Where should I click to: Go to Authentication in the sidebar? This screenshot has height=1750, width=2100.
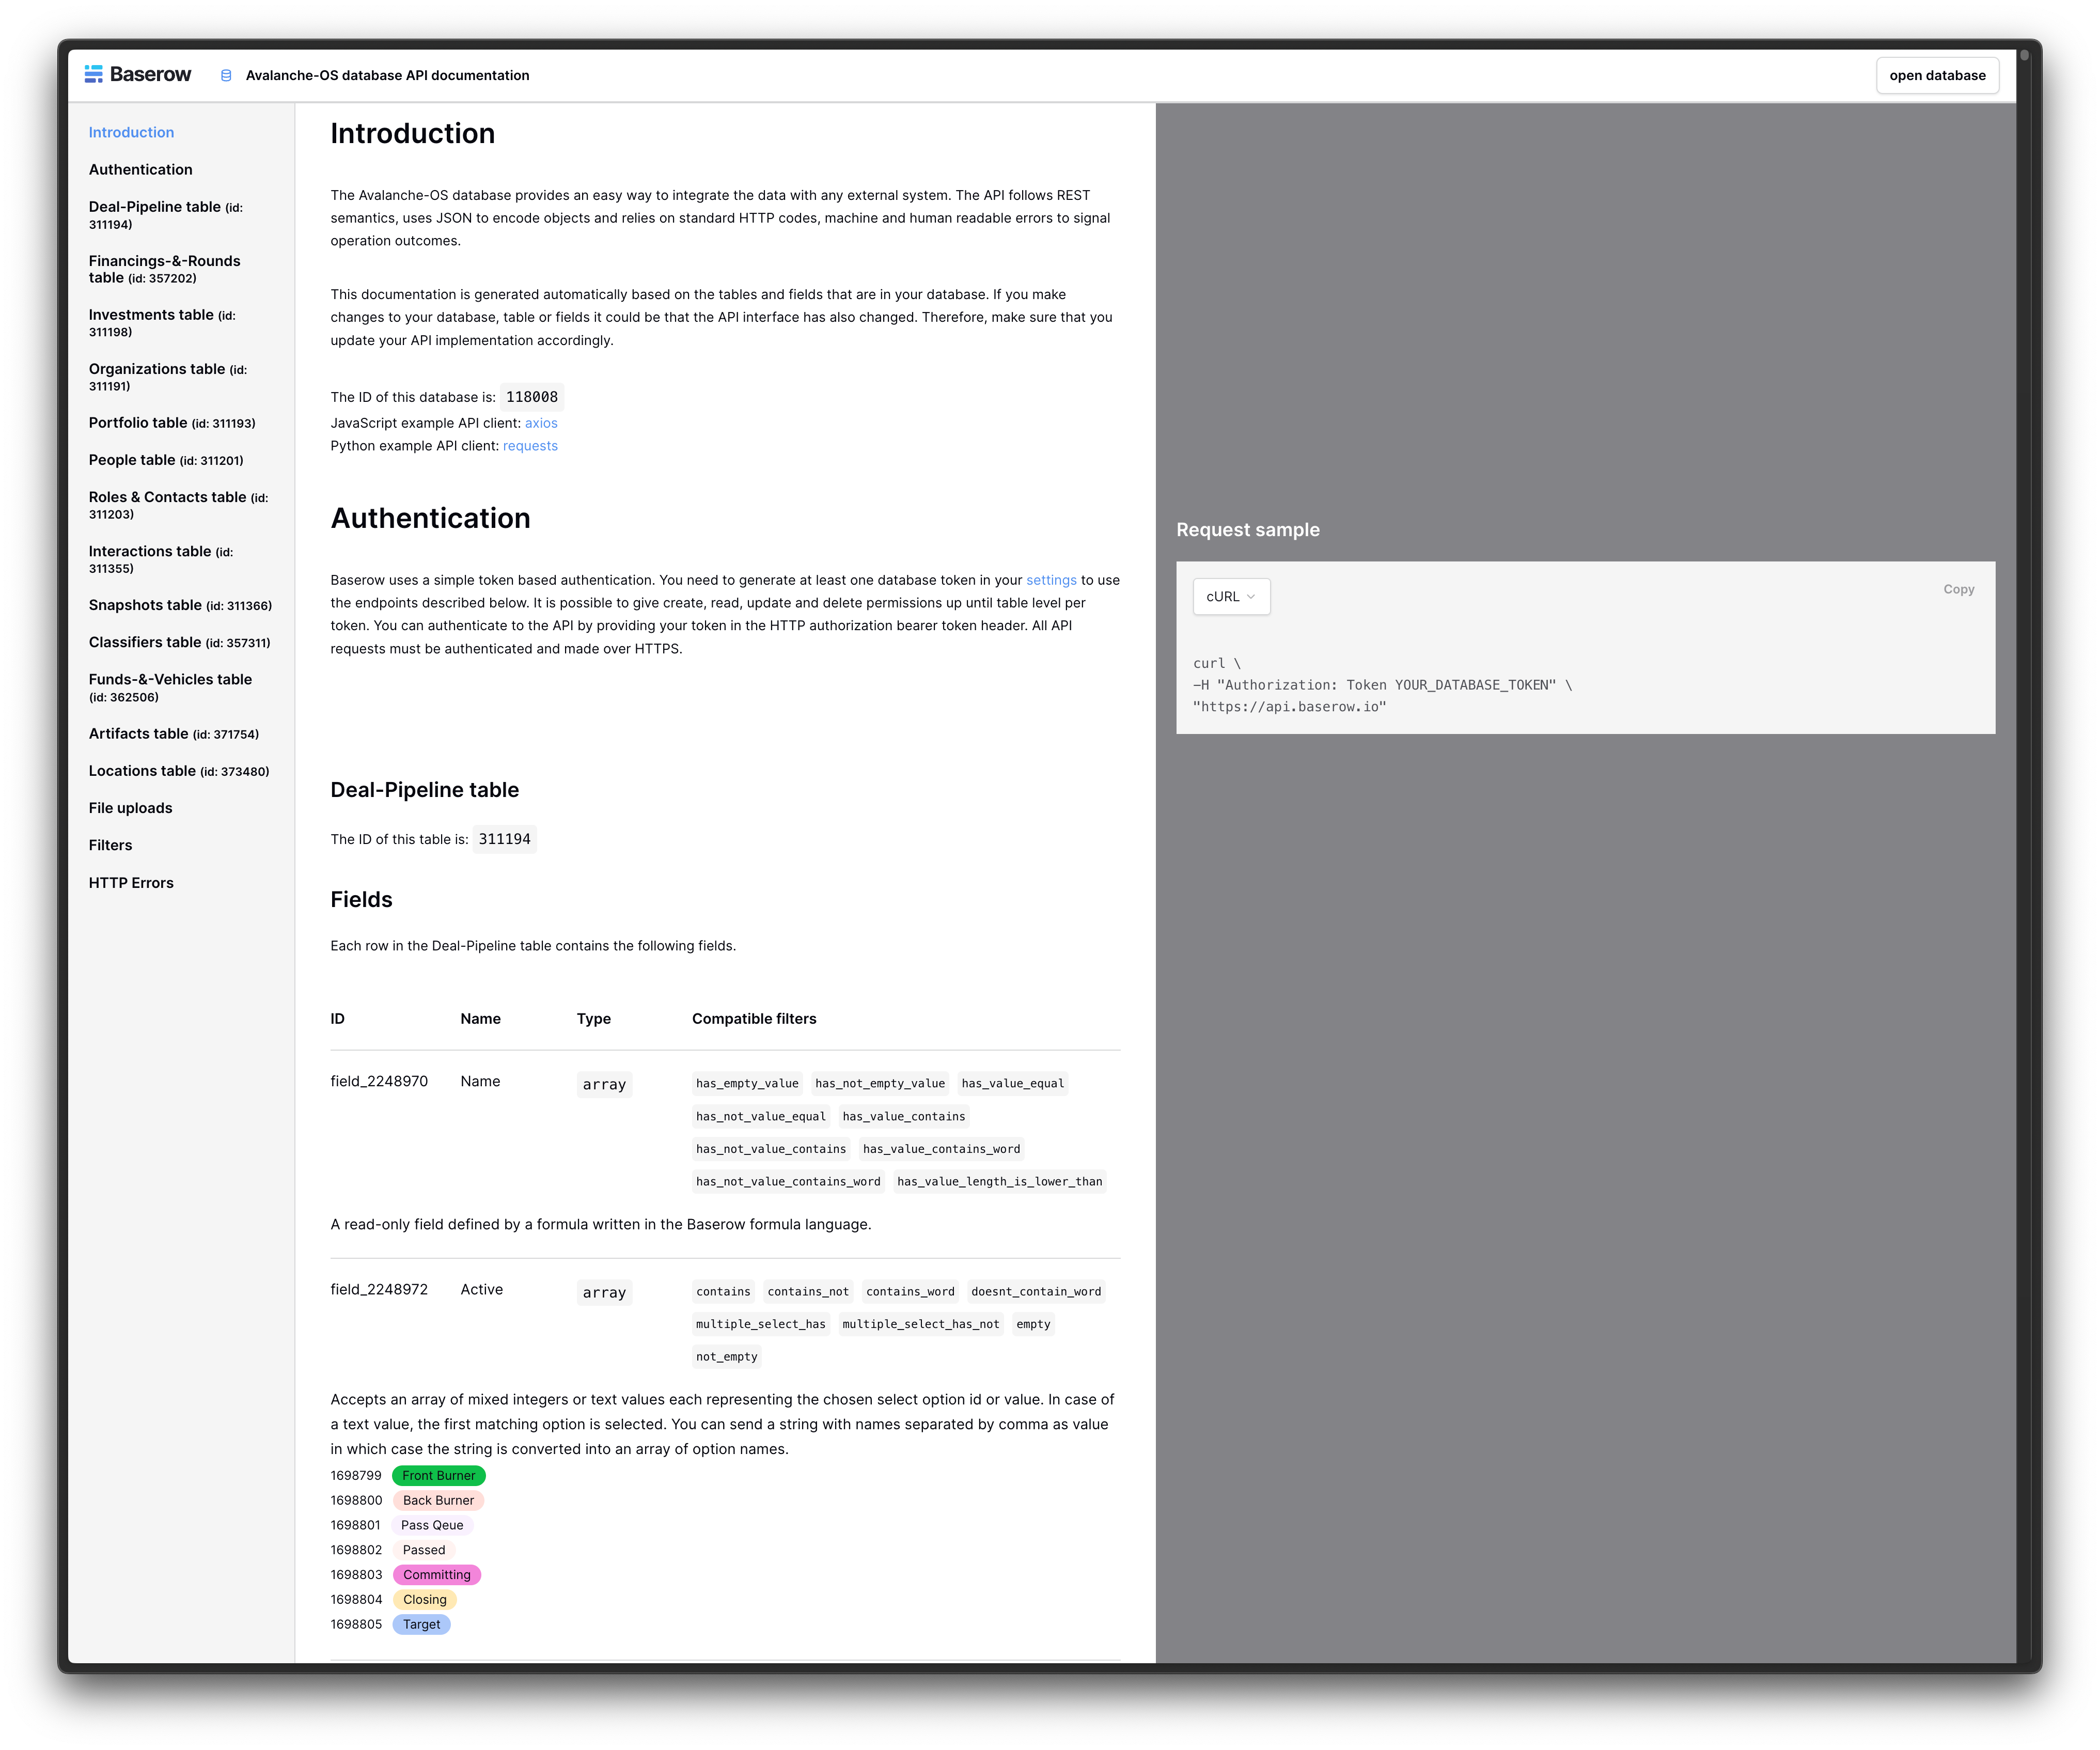(x=140, y=170)
